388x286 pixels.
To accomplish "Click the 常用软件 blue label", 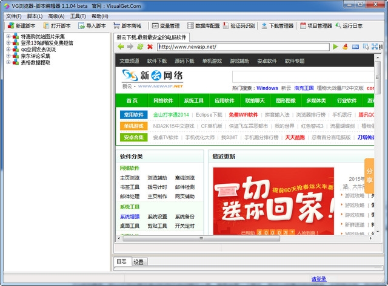I will tap(133, 114).
